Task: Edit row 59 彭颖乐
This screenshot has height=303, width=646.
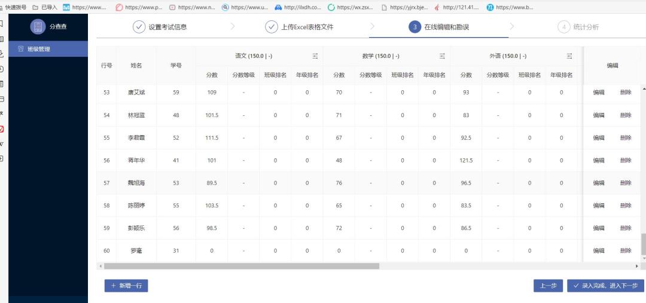Action: click(x=599, y=228)
